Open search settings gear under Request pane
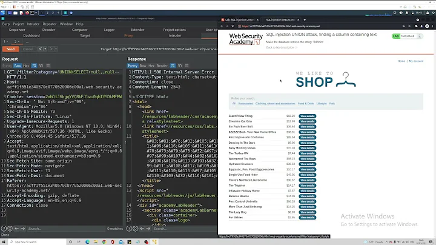 click(10, 229)
